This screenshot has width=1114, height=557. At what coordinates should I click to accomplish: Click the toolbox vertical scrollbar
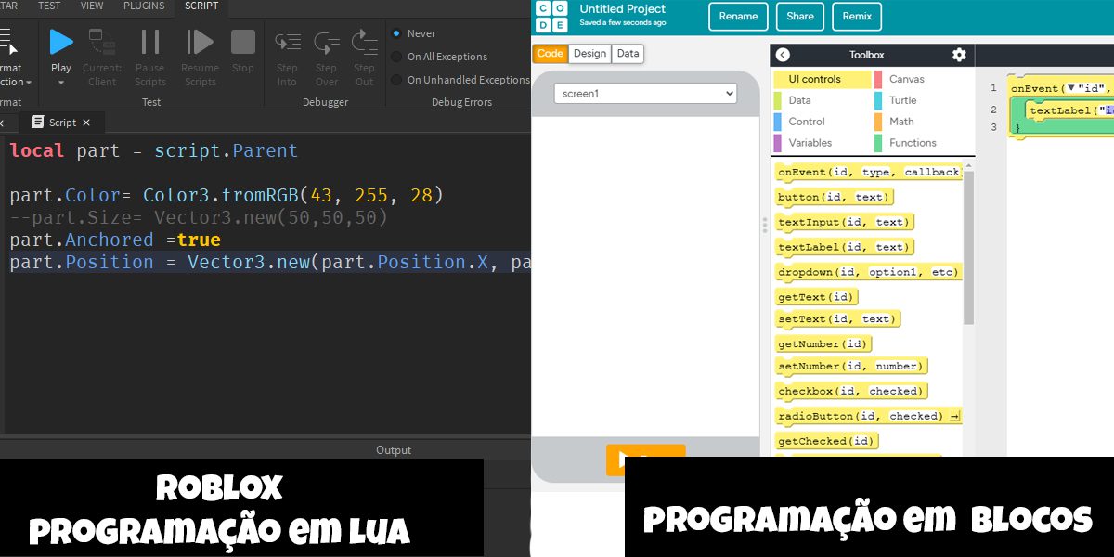[x=968, y=246]
